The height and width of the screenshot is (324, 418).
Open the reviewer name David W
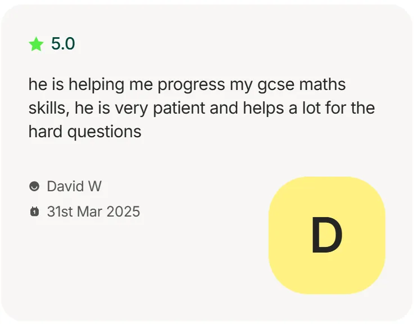coord(74,186)
